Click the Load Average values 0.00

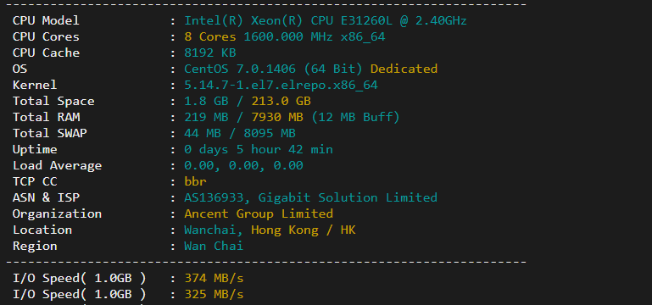[243, 165]
